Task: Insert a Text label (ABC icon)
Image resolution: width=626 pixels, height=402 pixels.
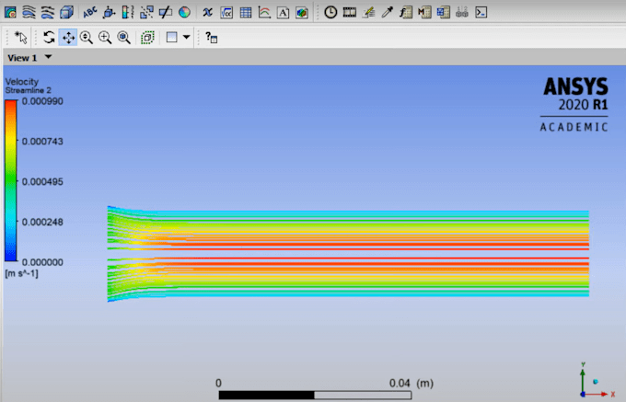Action: point(90,12)
